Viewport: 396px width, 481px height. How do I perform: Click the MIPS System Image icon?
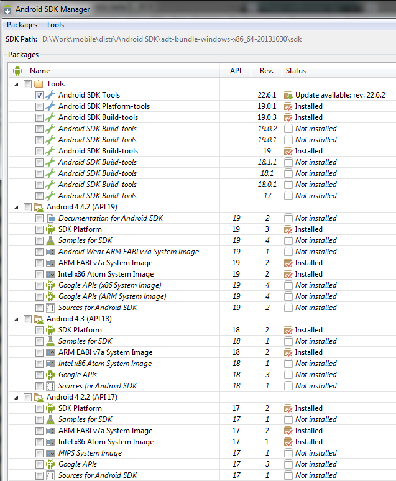point(50,453)
